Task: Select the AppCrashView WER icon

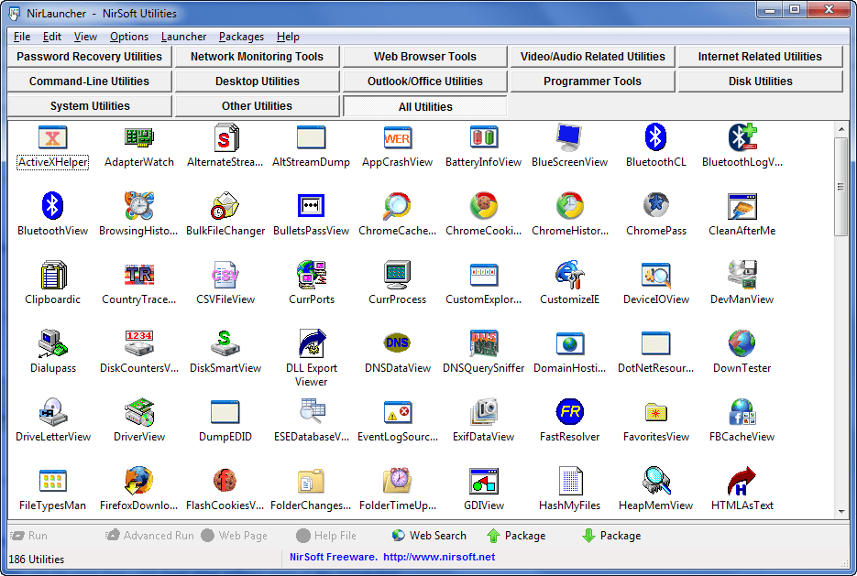Action: pos(398,137)
